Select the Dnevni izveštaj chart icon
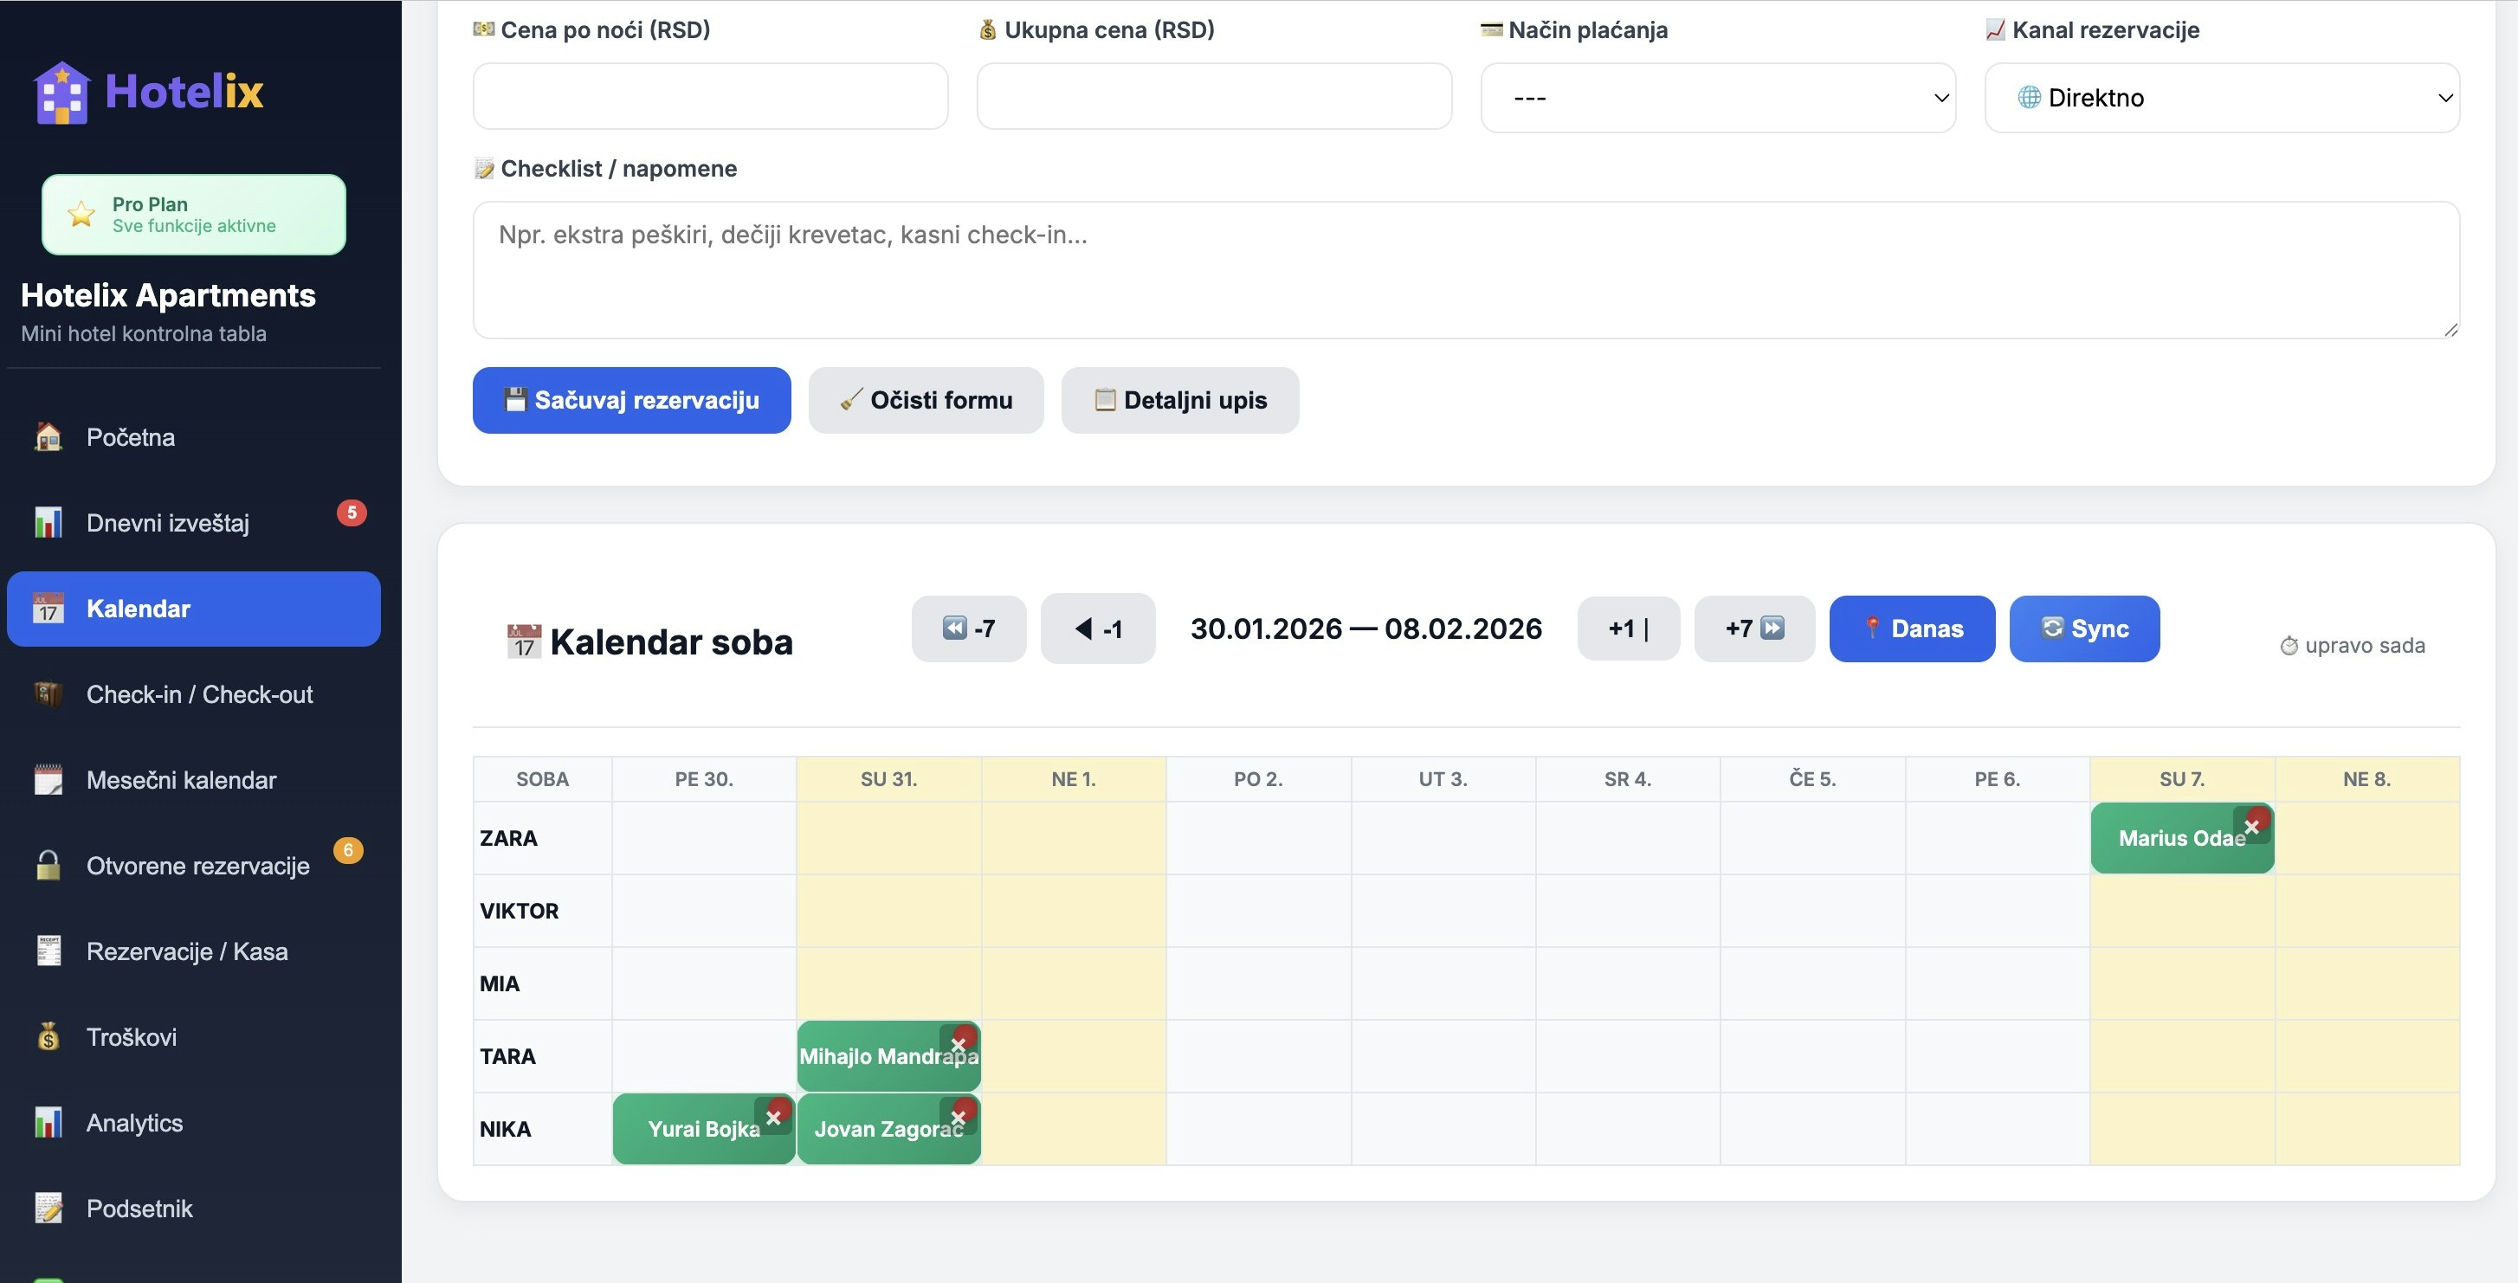The width and height of the screenshot is (2518, 1283). pyautogui.click(x=48, y=522)
